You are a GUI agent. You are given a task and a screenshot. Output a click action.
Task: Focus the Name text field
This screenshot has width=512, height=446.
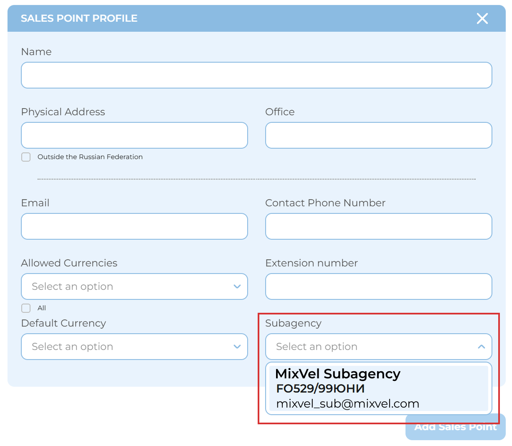256,75
